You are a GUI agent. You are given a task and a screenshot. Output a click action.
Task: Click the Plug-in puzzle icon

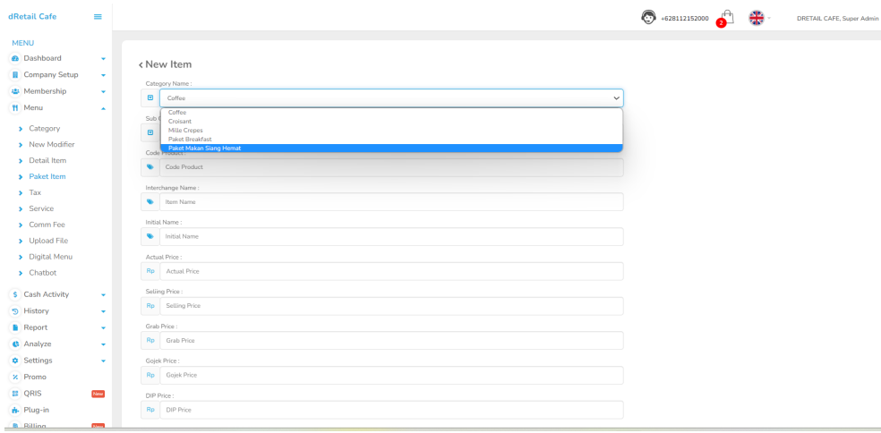pos(15,410)
